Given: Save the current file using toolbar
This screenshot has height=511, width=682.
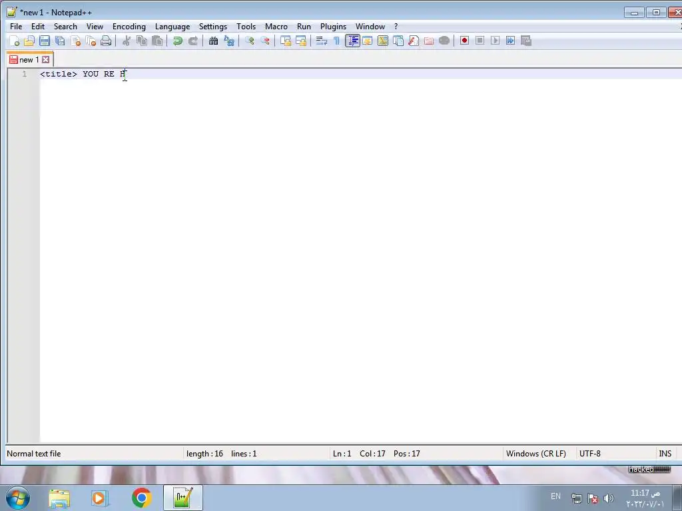Looking at the screenshot, I should (45, 41).
